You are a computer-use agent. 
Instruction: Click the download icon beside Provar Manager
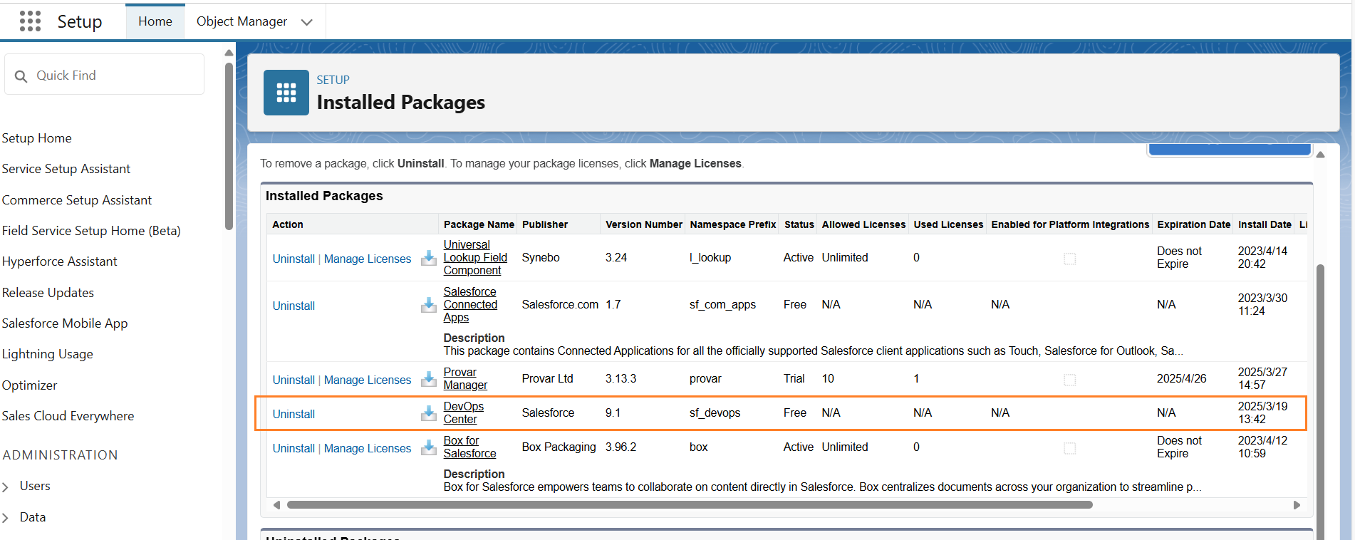tap(429, 379)
